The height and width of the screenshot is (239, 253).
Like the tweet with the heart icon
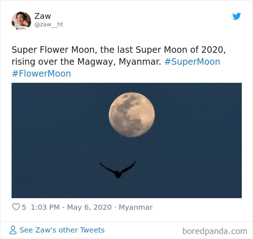point(16,207)
